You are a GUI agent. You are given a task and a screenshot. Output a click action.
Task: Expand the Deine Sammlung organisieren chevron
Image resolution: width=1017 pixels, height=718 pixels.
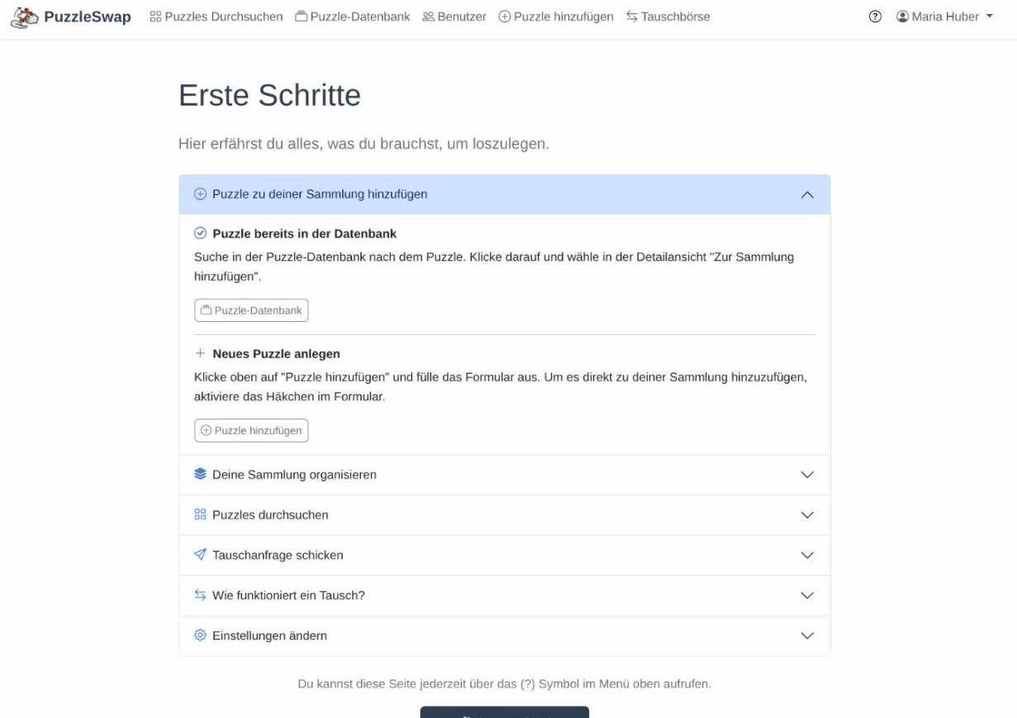point(807,475)
